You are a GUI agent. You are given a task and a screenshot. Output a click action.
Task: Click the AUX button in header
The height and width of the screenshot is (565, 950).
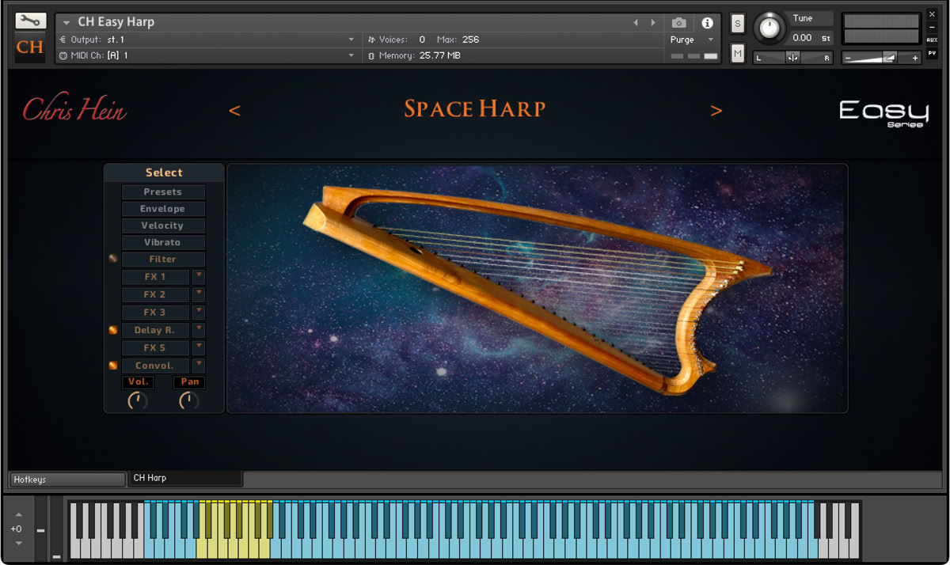(x=932, y=40)
